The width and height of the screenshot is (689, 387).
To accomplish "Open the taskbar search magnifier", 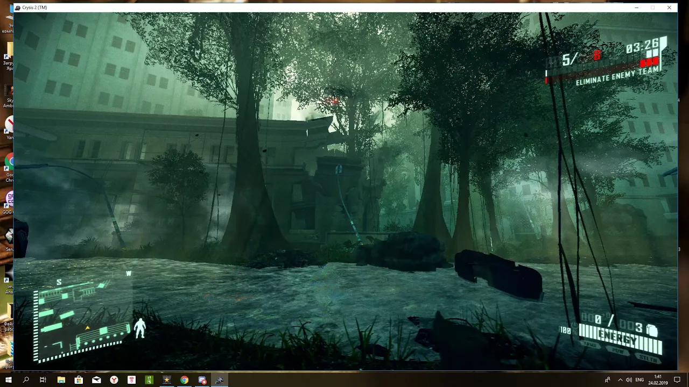I will coord(26,380).
